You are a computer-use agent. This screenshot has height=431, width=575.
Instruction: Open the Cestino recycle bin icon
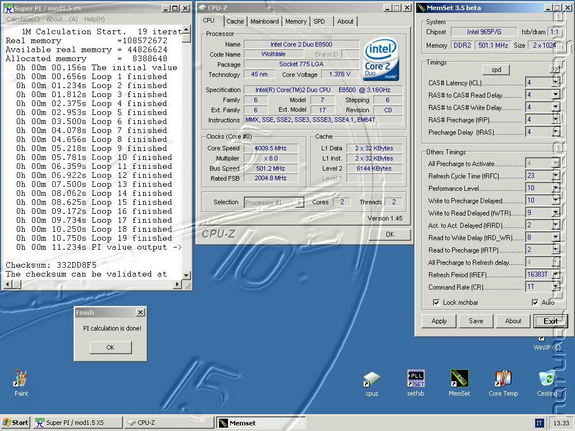(547, 384)
